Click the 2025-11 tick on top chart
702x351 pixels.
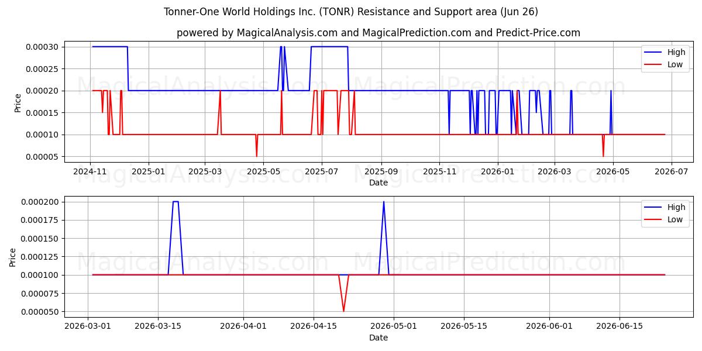click(439, 172)
